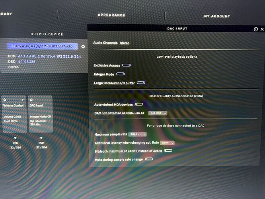Image resolution: width=265 pixels, height=199 pixels.
Task: Click the Spl rate limit 384 kHz text
Action: click(x=38, y=123)
